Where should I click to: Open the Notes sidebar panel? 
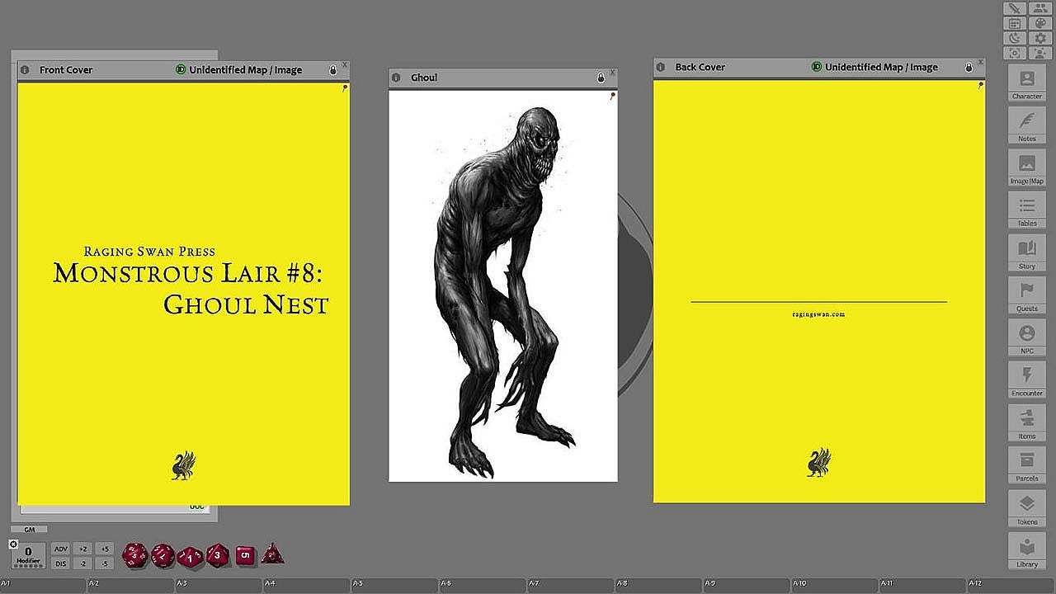[x=1027, y=125]
